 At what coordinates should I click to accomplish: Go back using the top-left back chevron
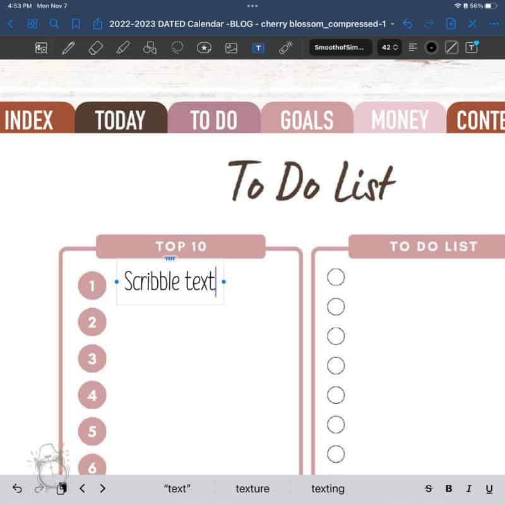coord(10,24)
